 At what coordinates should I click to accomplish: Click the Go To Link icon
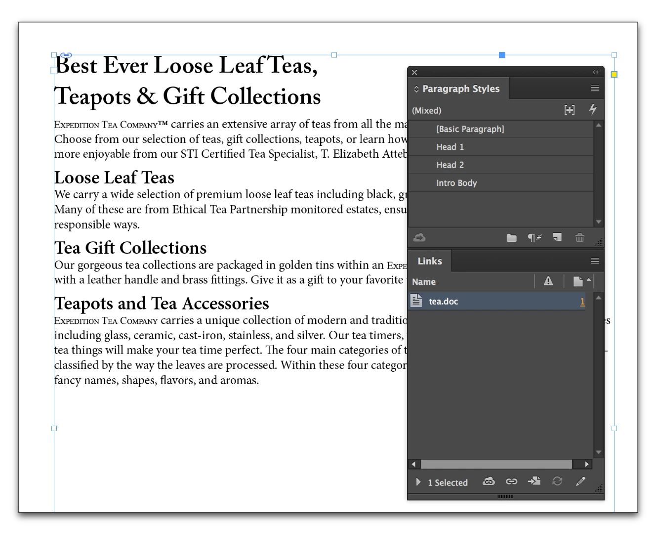click(x=534, y=481)
